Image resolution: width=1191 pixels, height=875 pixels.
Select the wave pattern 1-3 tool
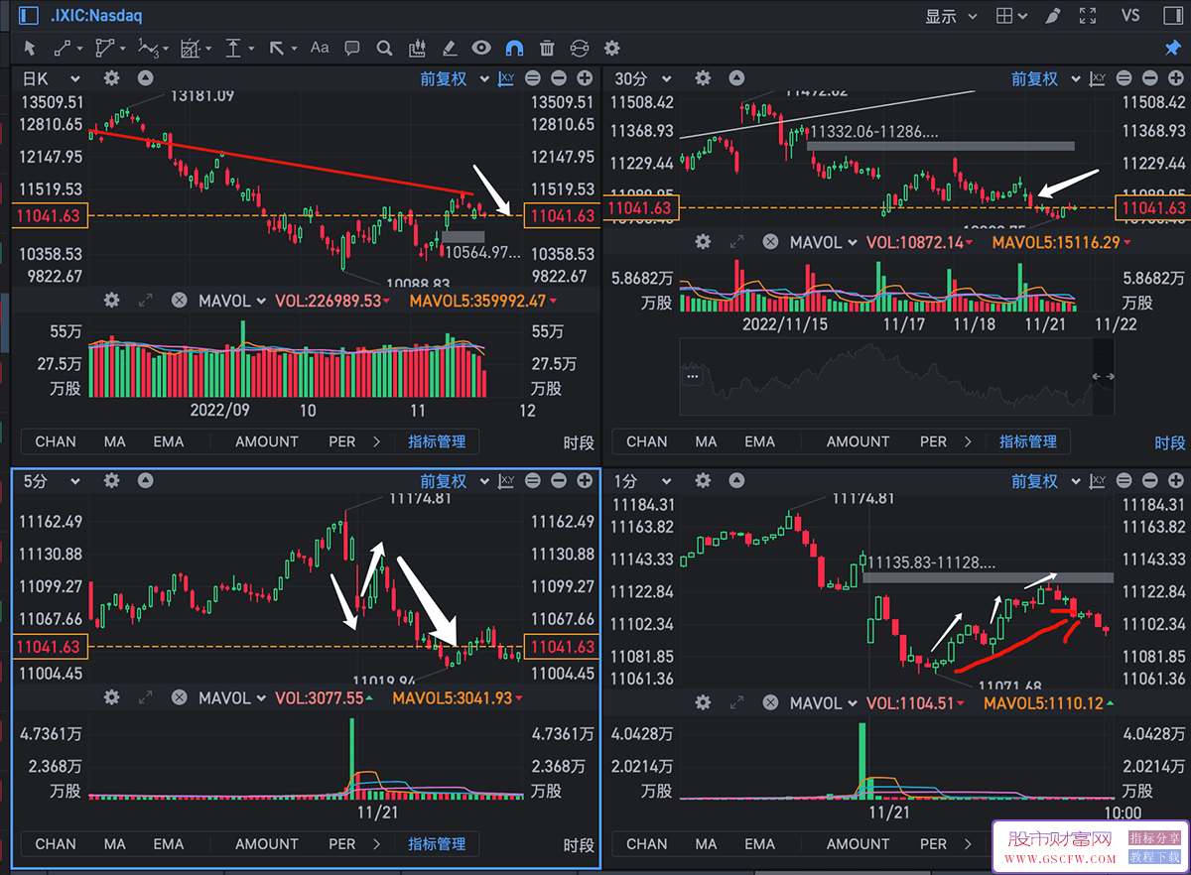click(151, 48)
